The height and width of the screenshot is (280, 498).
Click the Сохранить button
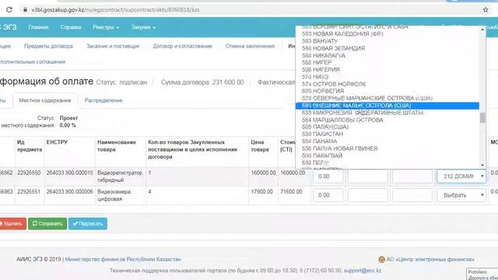[x=47, y=223]
